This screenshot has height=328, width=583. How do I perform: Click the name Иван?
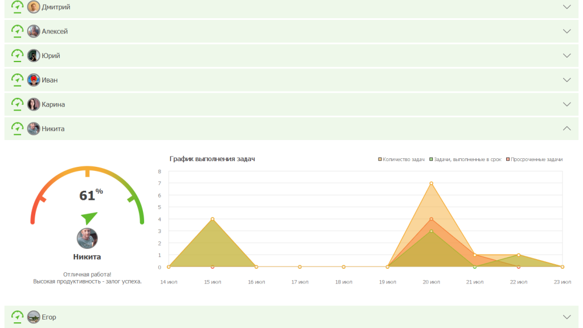pos(50,80)
